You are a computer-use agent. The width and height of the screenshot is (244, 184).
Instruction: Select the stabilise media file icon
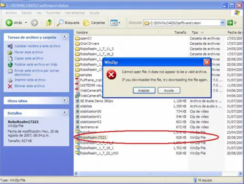78,106
